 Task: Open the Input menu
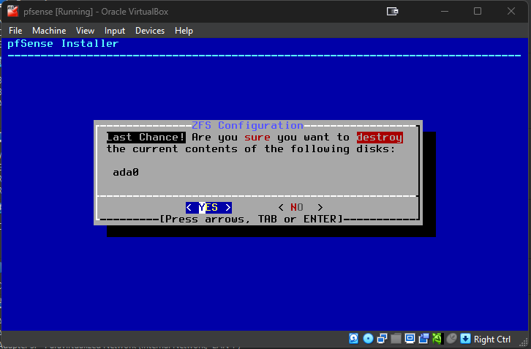pyautogui.click(x=115, y=31)
